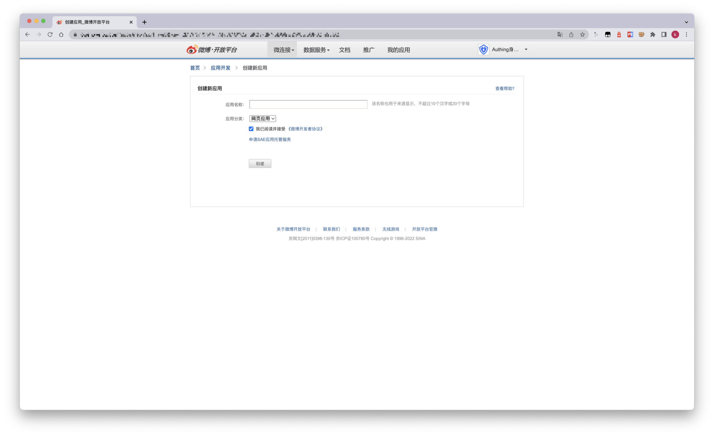Open the 《微博开发者协议》 link
Viewport: 714px width, 436px height.
pos(305,129)
